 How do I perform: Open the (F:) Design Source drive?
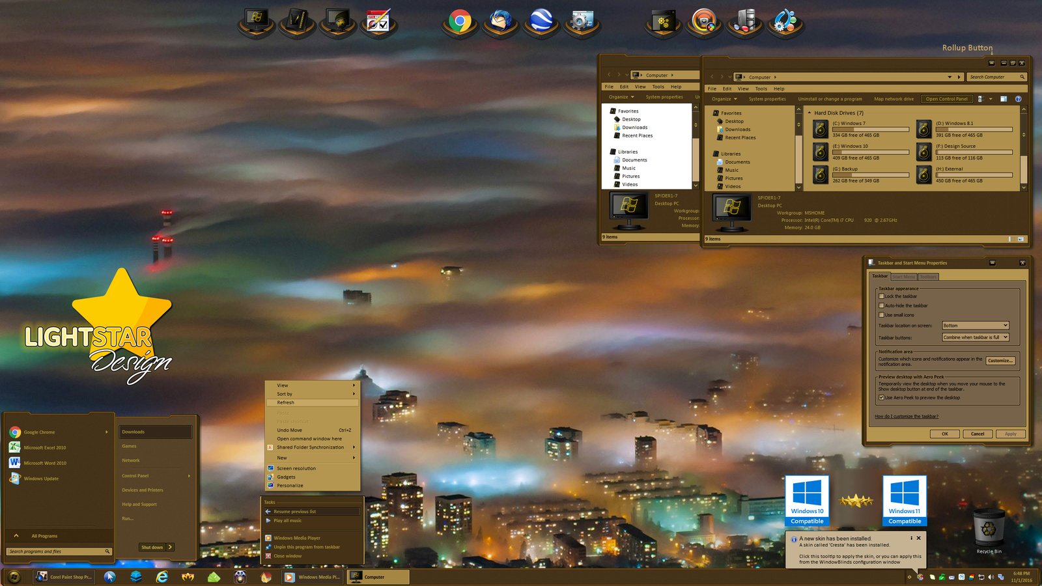965,152
